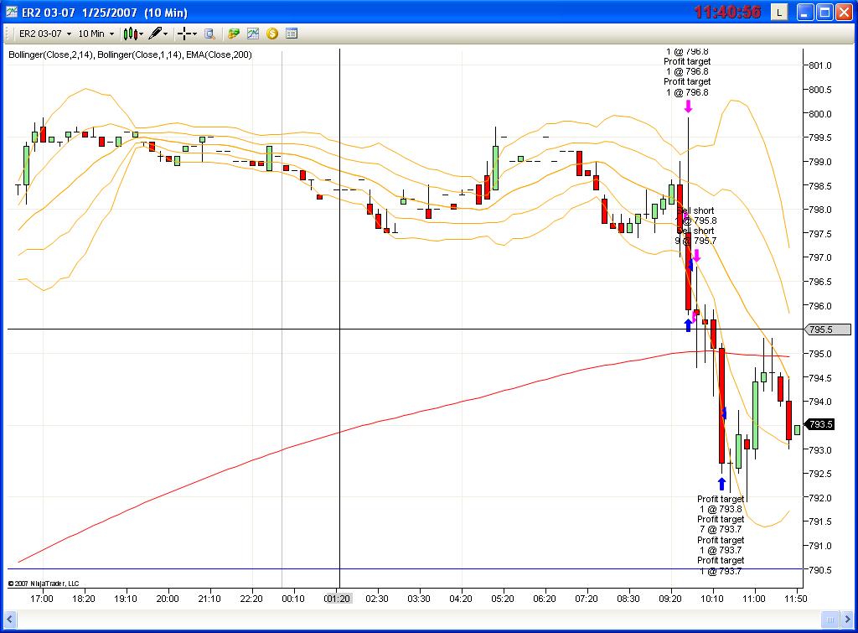858x633 pixels.
Task: Open the Indicators chart icon
Action: point(253,34)
